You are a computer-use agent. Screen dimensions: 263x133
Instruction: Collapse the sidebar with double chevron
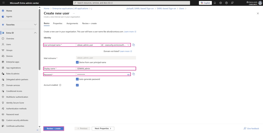pos(37,130)
